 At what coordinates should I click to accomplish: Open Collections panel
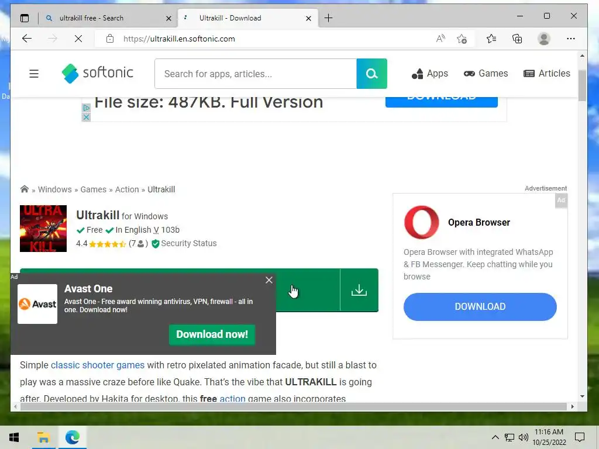(517, 39)
